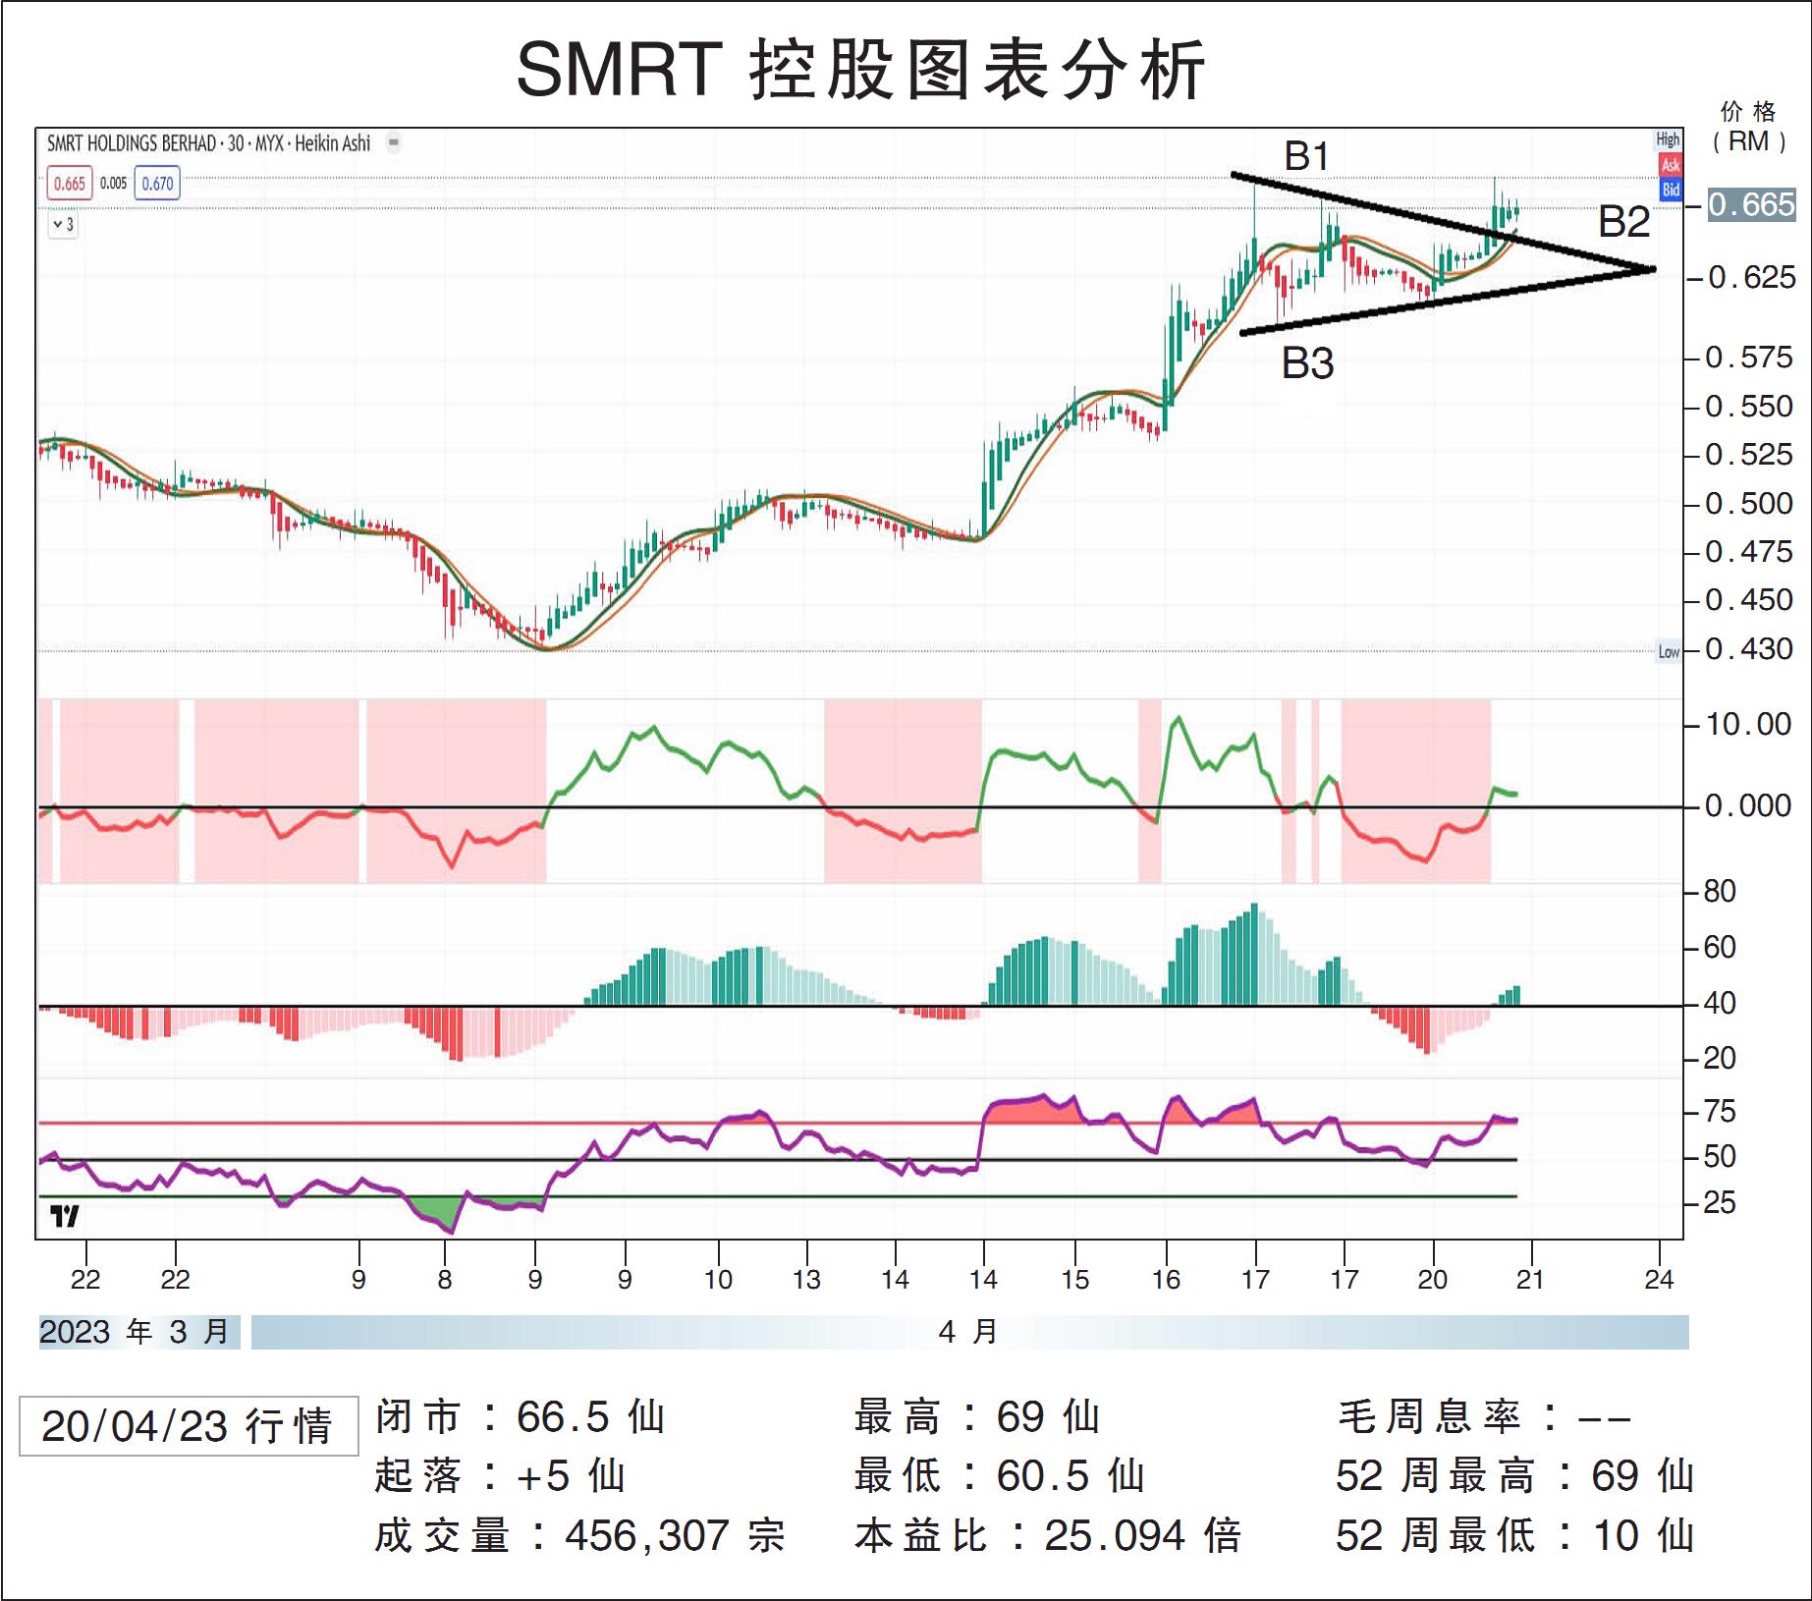Viewport: 1812px width, 1601px height.
Task: Click the date label 13 on time axis
Action: (806, 1280)
